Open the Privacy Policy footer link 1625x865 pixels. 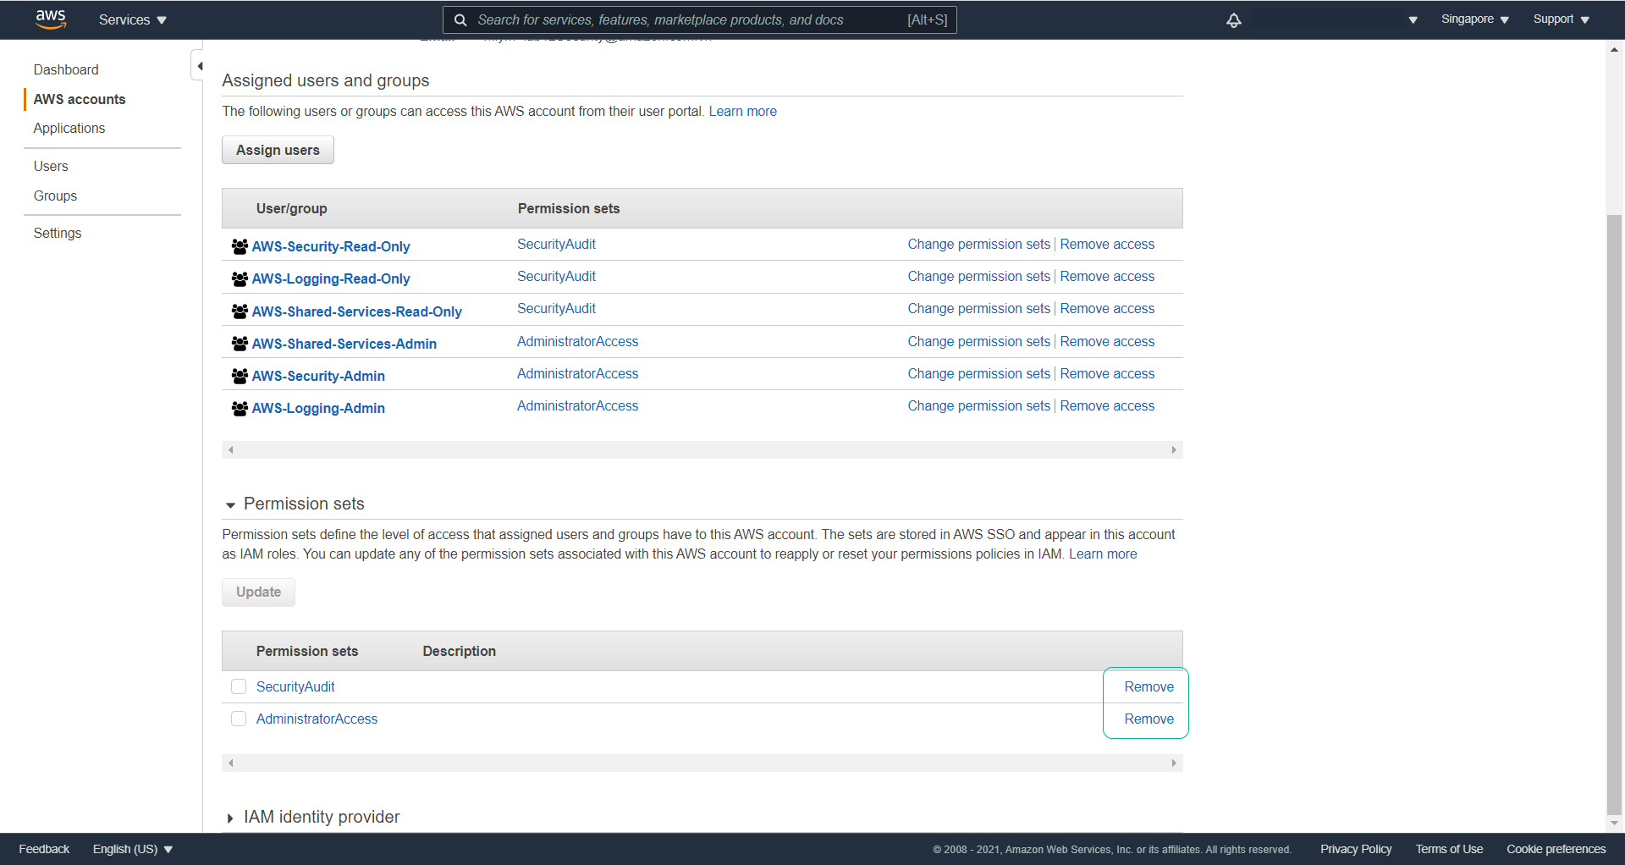[1356, 849]
